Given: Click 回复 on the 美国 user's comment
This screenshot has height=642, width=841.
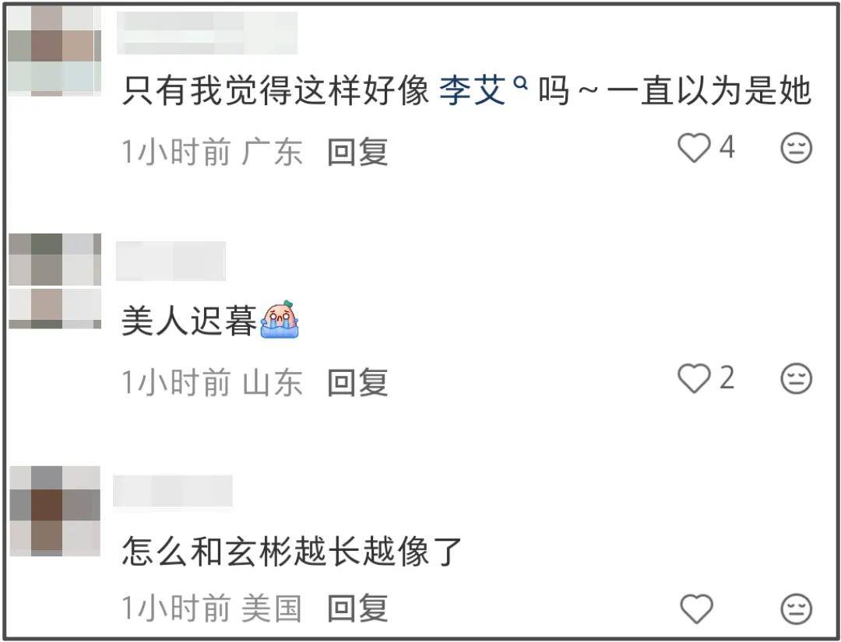Looking at the screenshot, I should tap(357, 609).
